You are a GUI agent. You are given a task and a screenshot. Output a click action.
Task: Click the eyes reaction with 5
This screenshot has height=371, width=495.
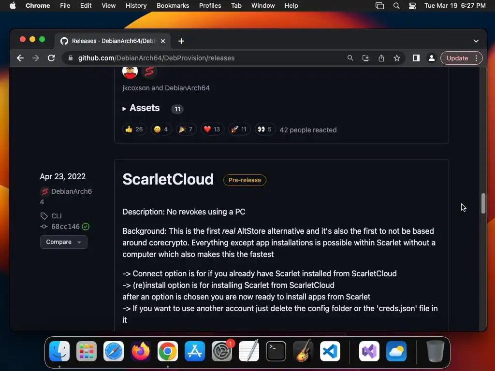(x=264, y=129)
